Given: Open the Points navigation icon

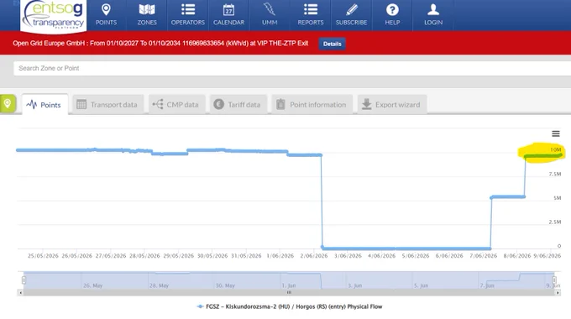Looking at the screenshot, I should [106, 10].
